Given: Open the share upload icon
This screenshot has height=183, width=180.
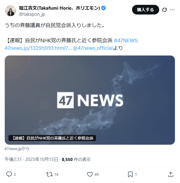Looking at the screenshot, I should click(171, 174).
